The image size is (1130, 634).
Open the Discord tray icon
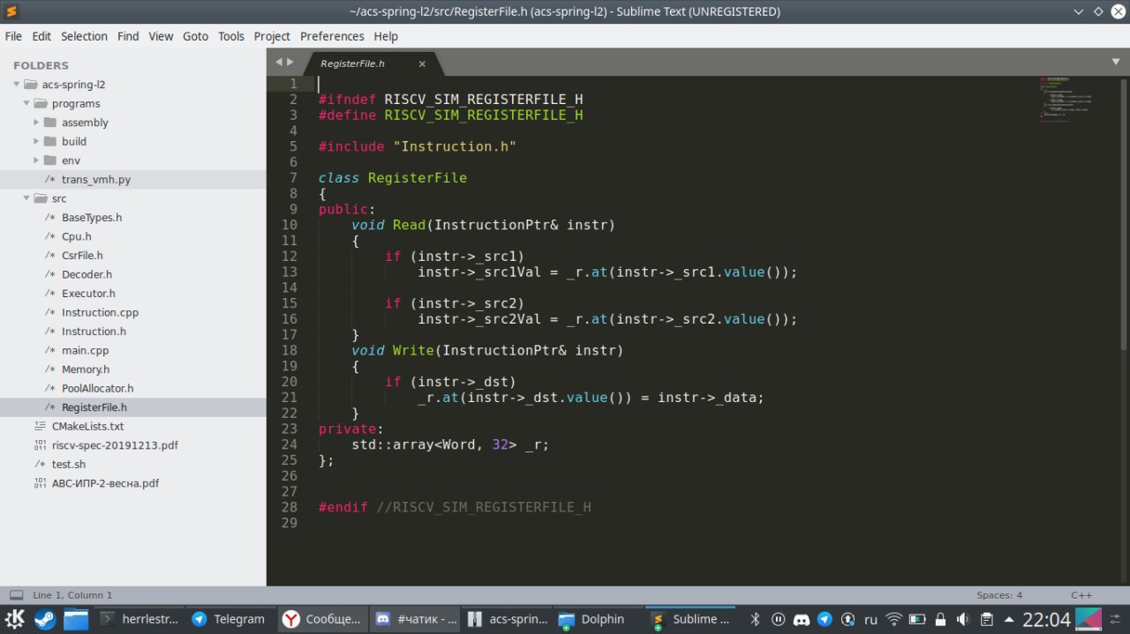tap(802, 619)
